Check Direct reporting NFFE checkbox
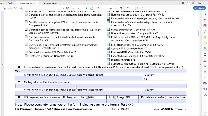The width and height of the screenshot is (208, 116). 108,60
